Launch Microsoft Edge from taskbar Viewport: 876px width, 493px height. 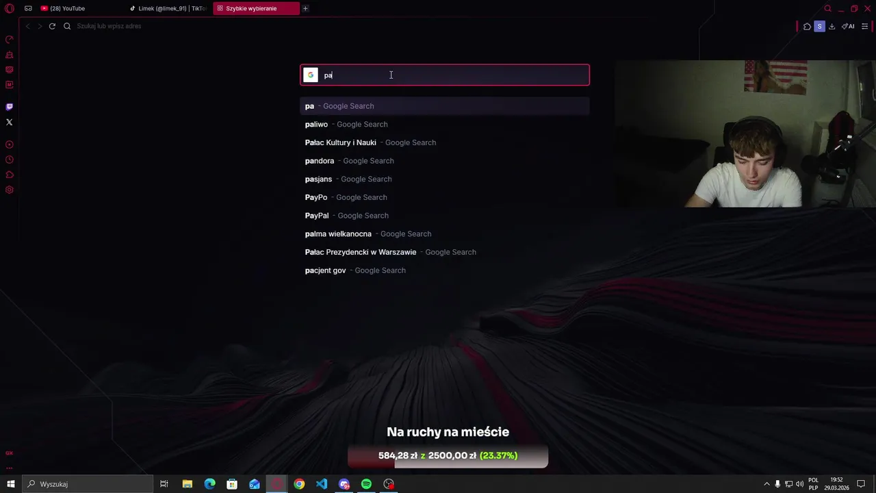(x=209, y=484)
